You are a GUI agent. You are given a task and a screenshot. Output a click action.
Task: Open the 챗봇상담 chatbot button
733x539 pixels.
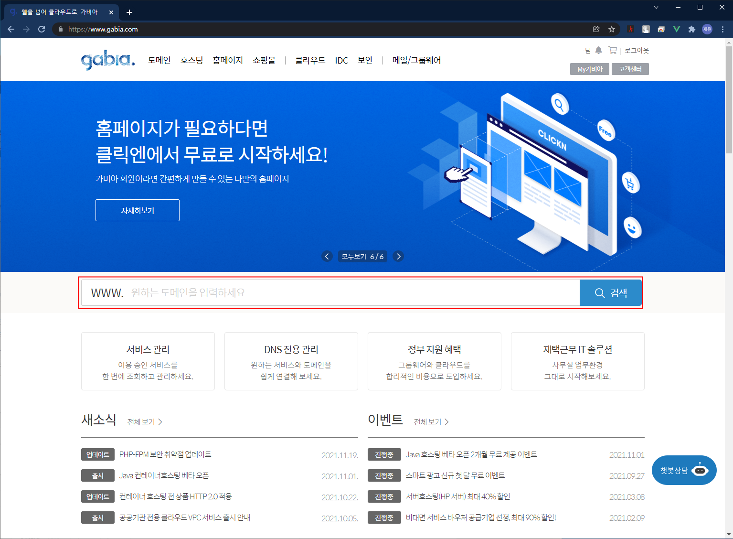[684, 470]
